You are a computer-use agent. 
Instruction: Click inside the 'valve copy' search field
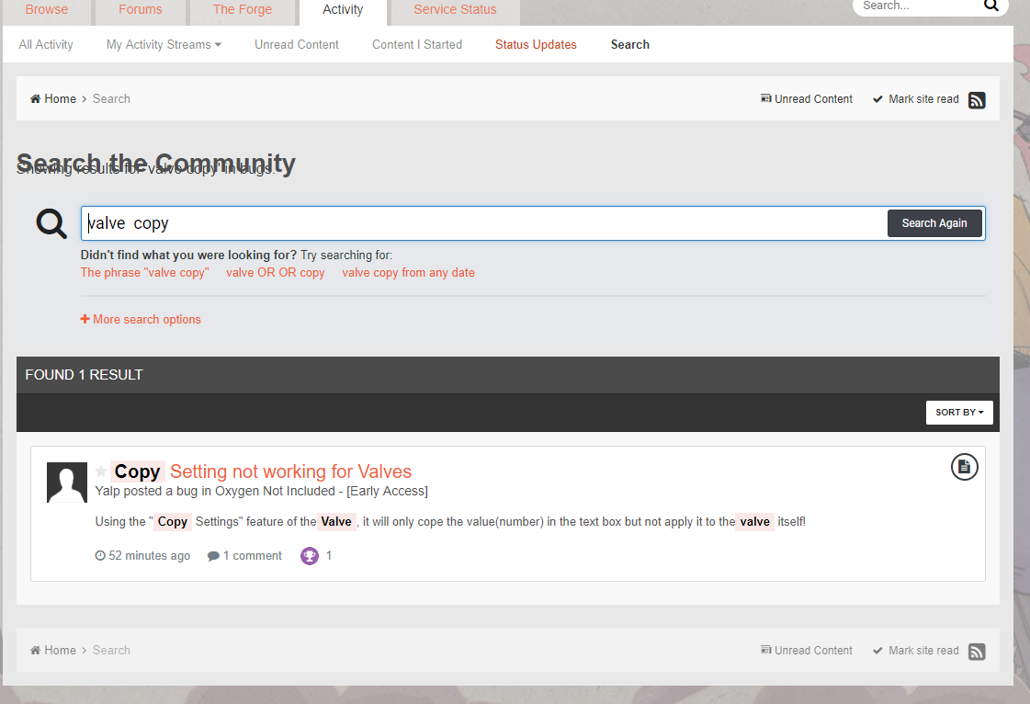(482, 223)
